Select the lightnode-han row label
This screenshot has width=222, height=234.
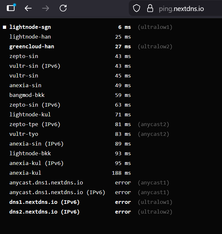click(30, 37)
